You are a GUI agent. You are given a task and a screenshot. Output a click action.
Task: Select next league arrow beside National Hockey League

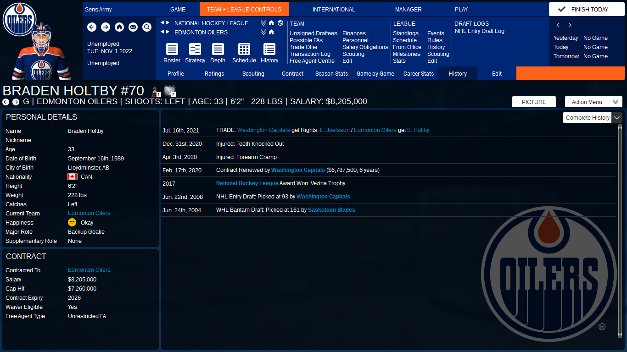168,23
